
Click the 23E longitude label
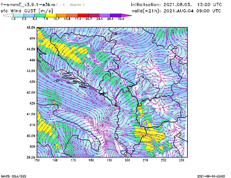point(182,160)
